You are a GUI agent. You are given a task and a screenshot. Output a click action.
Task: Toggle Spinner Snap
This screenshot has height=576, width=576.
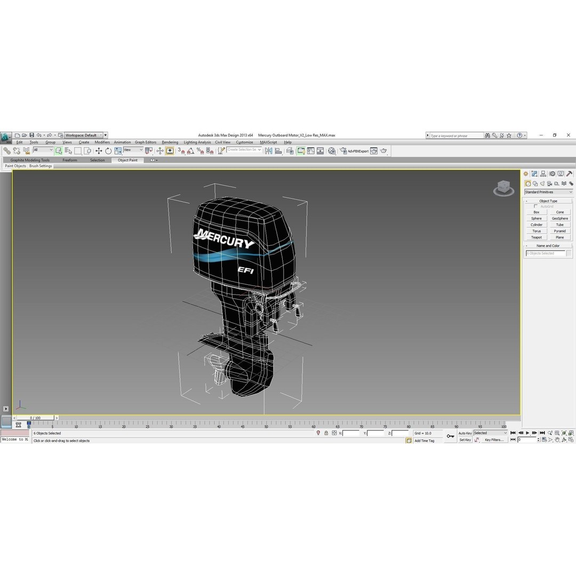coord(210,150)
